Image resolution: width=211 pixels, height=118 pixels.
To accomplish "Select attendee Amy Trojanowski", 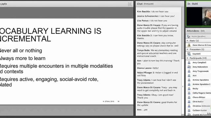I will [x=201, y=71].
